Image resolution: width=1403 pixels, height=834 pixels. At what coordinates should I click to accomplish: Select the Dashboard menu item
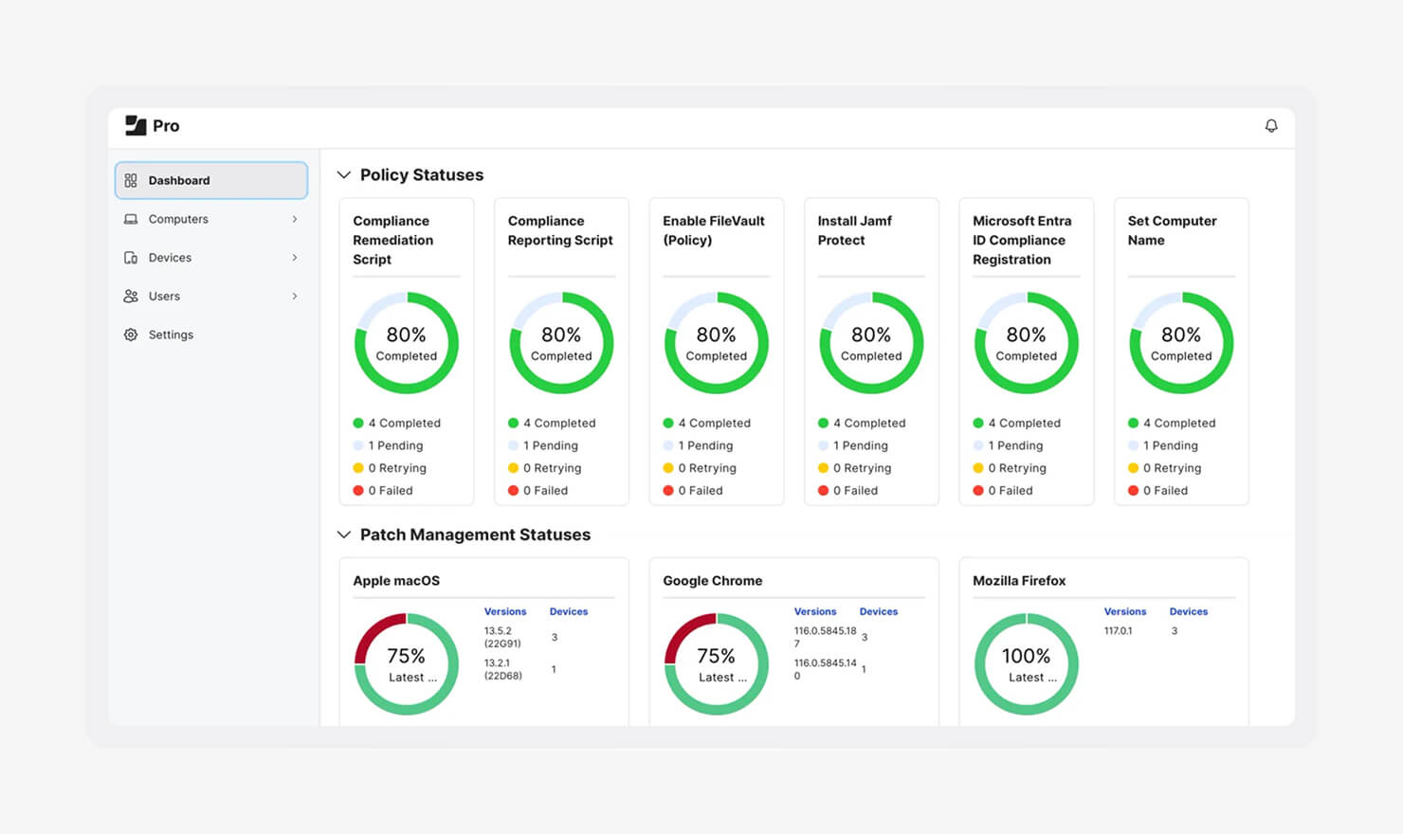point(211,180)
